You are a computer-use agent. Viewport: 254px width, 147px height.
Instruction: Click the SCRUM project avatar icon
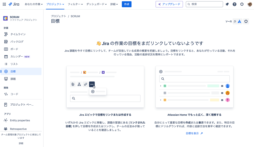[x=5, y=18]
